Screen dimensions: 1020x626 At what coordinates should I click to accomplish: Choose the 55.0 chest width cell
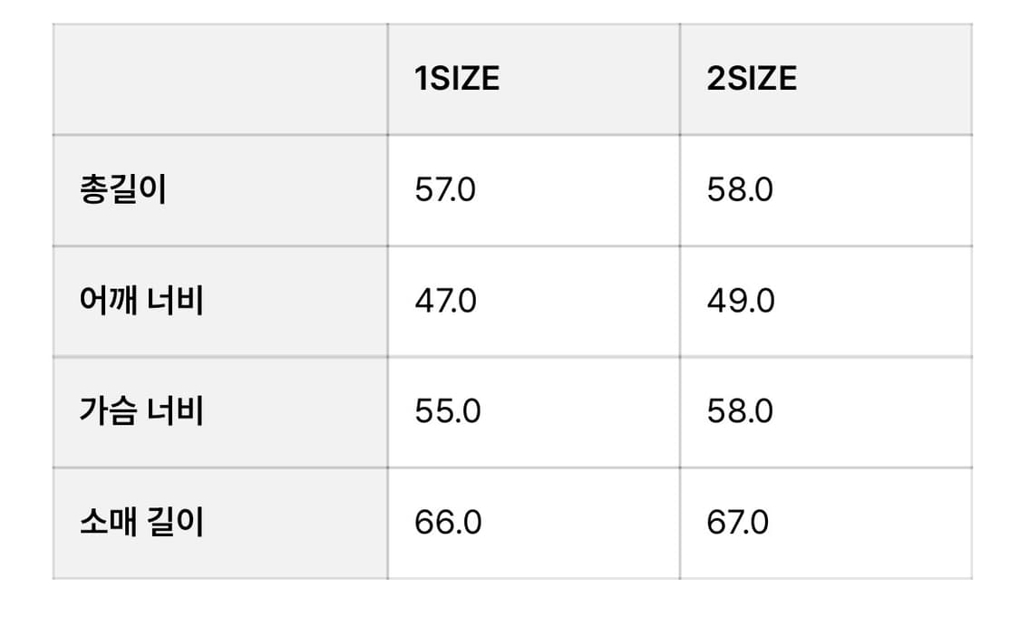pos(447,412)
